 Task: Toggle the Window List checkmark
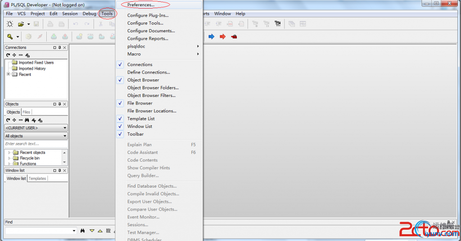point(120,127)
